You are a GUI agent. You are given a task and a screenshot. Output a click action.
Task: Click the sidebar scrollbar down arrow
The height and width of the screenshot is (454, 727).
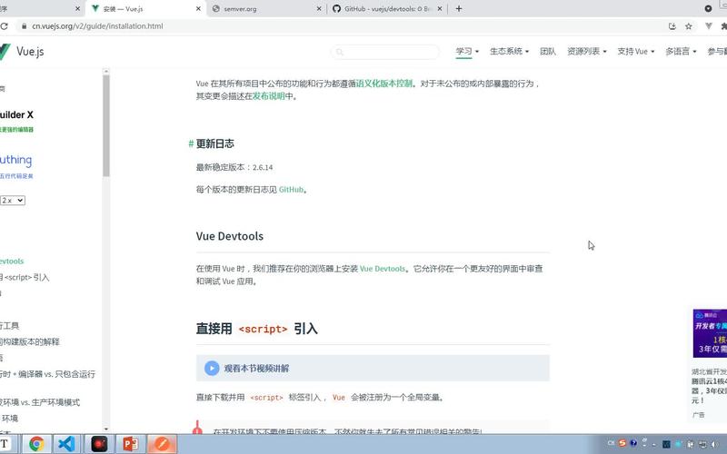pos(106,429)
